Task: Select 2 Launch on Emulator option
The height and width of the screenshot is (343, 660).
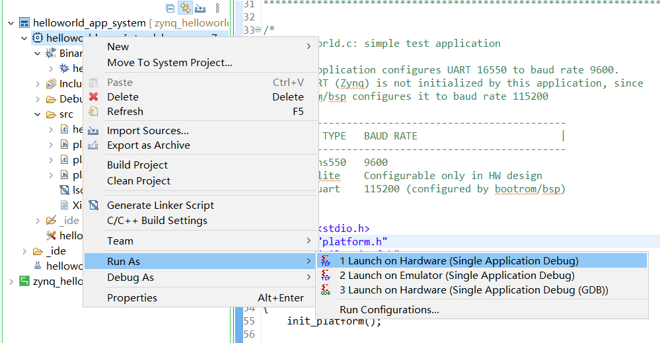Action: [482, 276]
